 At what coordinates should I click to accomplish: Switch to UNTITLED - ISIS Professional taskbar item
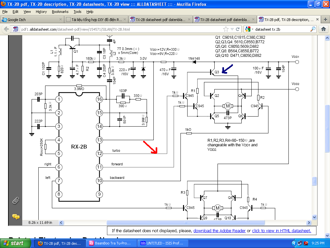[163, 243]
